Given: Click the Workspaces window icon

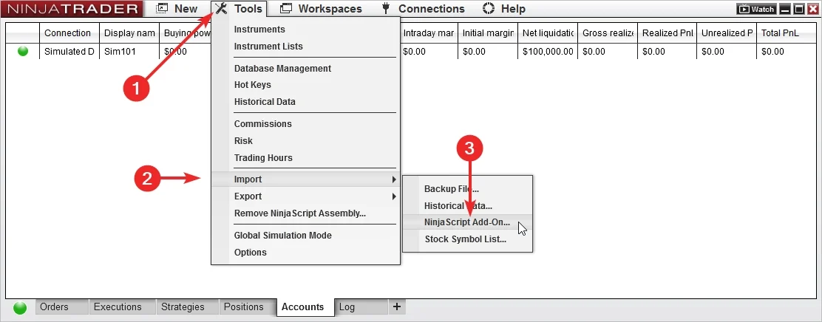Looking at the screenshot, I should (x=285, y=9).
